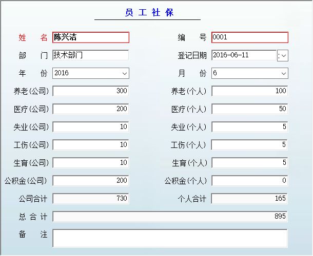This screenshot has width=313, height=256.
Task: Click the 公积金(个人) field with value 0
Action: point(249,181)
